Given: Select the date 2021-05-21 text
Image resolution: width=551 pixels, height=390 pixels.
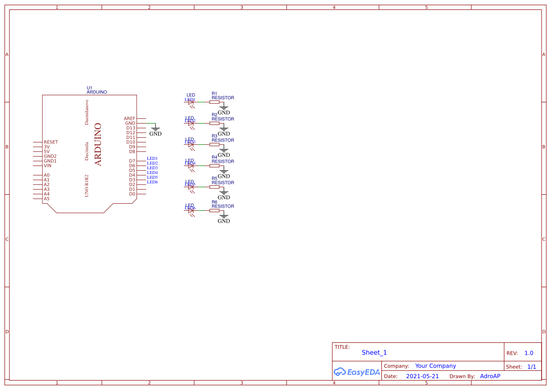Looking at the screenshot, I should point(422,376).
